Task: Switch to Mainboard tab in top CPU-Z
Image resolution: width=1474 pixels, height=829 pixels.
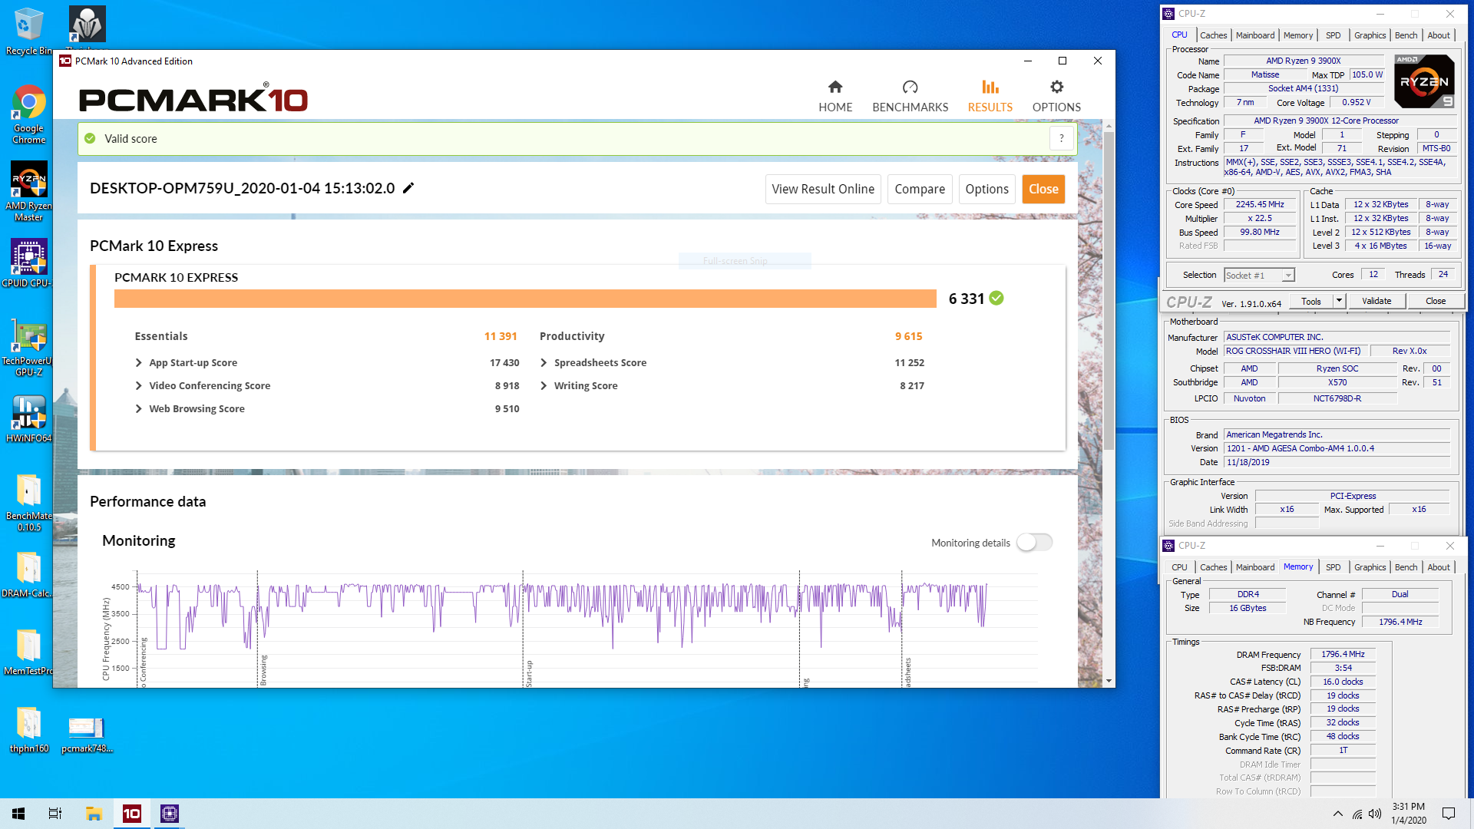Action: 1254,35
